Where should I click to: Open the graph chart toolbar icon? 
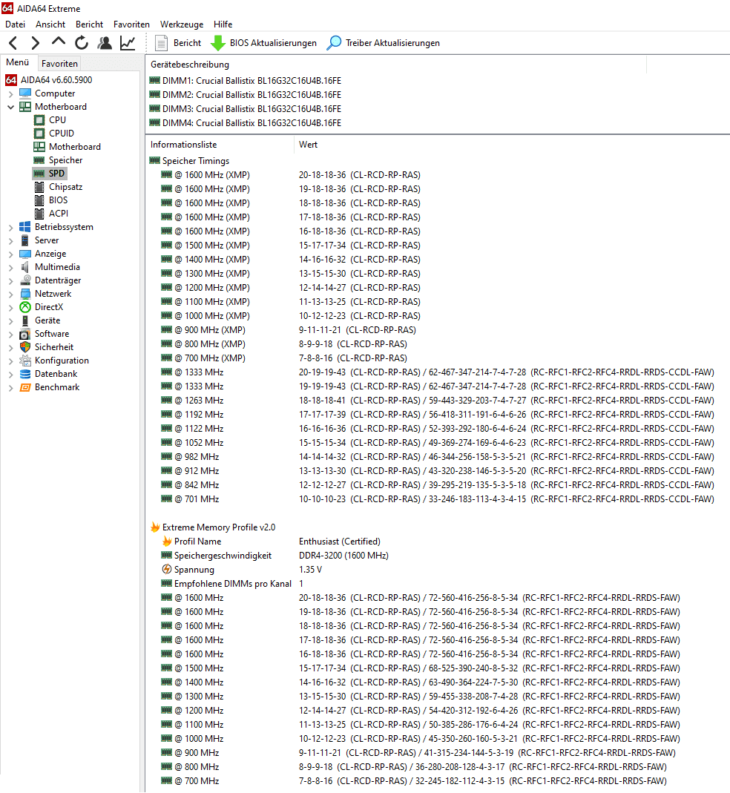pyautogui.click(x=128, y=43)
